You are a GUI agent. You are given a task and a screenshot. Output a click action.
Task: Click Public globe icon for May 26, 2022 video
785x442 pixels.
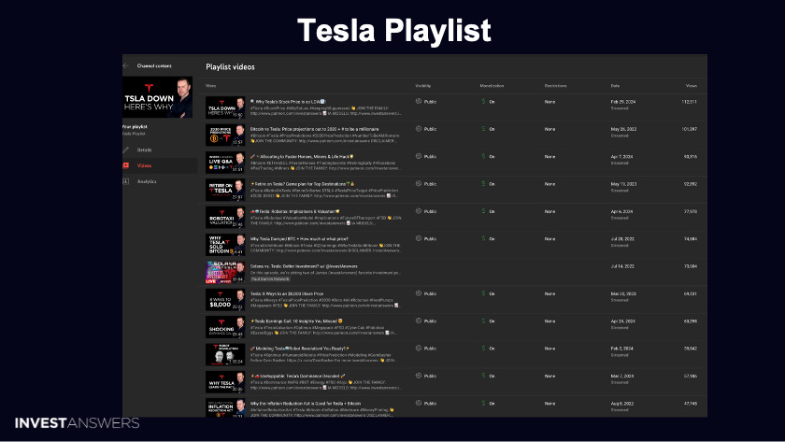tap(419, 129)
